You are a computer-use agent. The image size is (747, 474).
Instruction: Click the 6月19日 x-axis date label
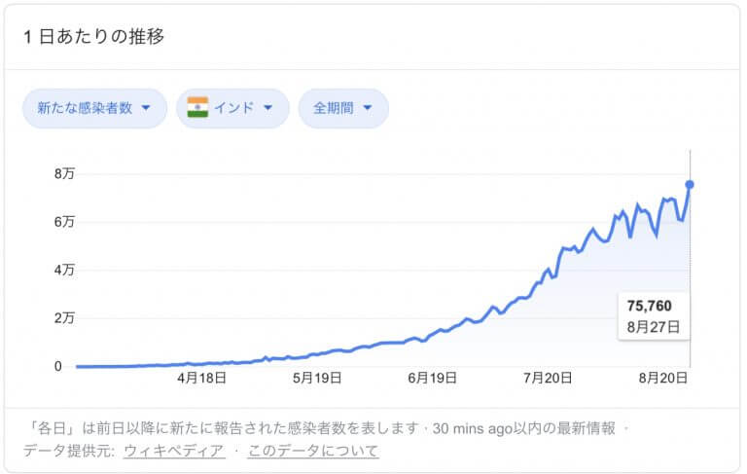432,377
